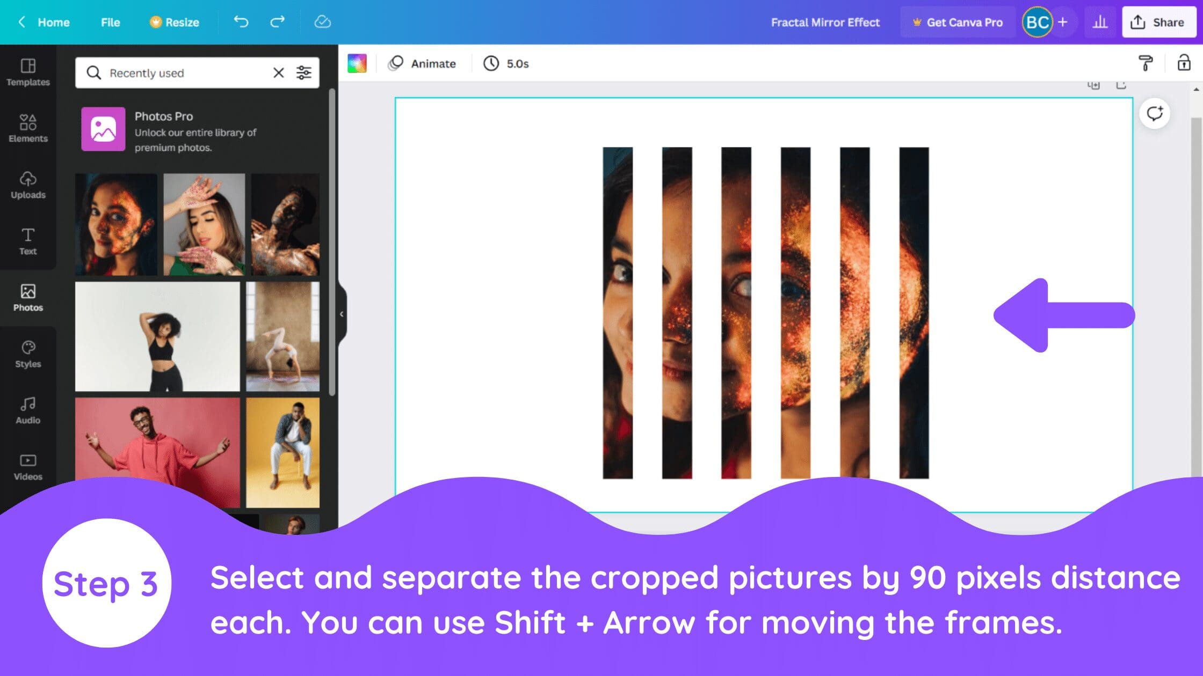1203x676 pixels.
Task: Open the Audio sidebar panel
Action: point(28,410)
